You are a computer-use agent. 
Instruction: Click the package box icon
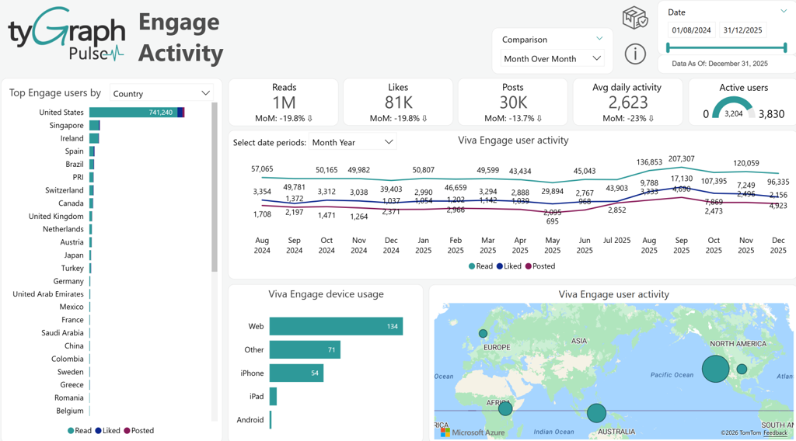(x=634, y=19)
